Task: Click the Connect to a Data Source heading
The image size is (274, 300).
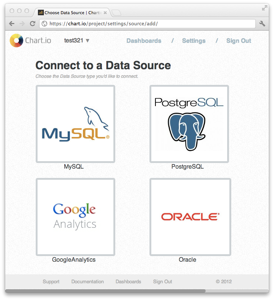Action: click(103, 65)
